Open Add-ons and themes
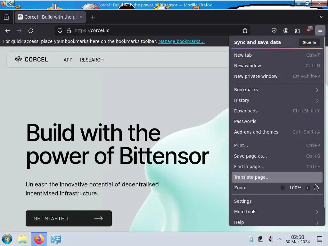Viewport: 328px width, 246px height. coord(277,132)
